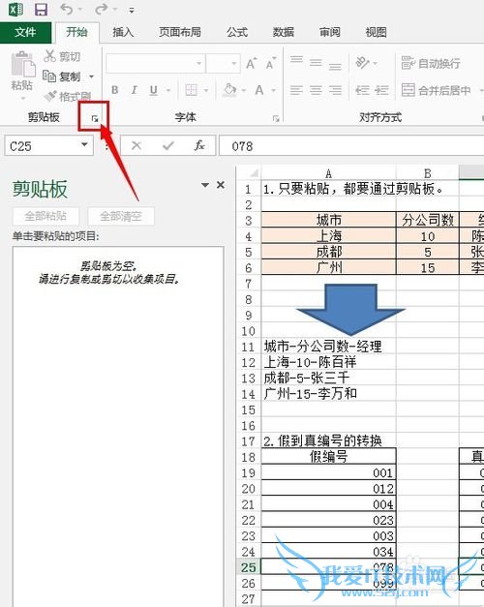Click the align left icon
Image resolution: width=484 pixels, height=607 pixels.
pos(296,90)
